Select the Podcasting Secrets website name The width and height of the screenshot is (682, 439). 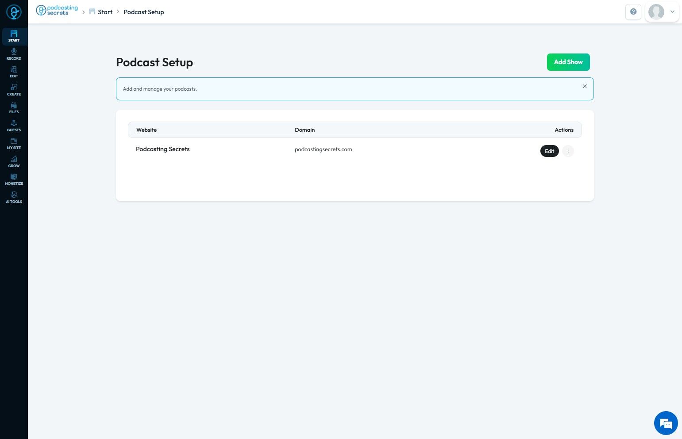163,149
